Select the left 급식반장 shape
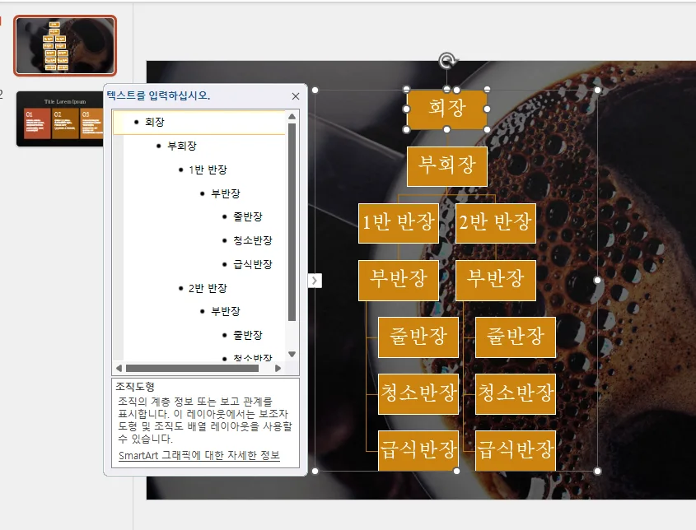Screen dimensions: 696x530 point(419,450)
